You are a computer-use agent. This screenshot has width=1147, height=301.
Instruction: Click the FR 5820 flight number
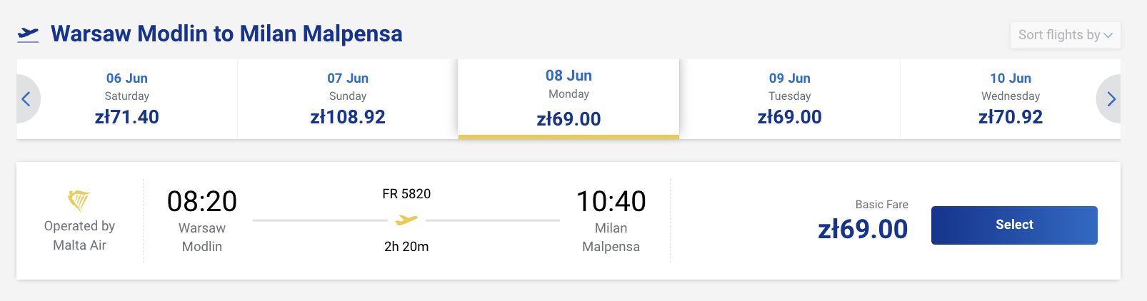(x=406, y=194)
